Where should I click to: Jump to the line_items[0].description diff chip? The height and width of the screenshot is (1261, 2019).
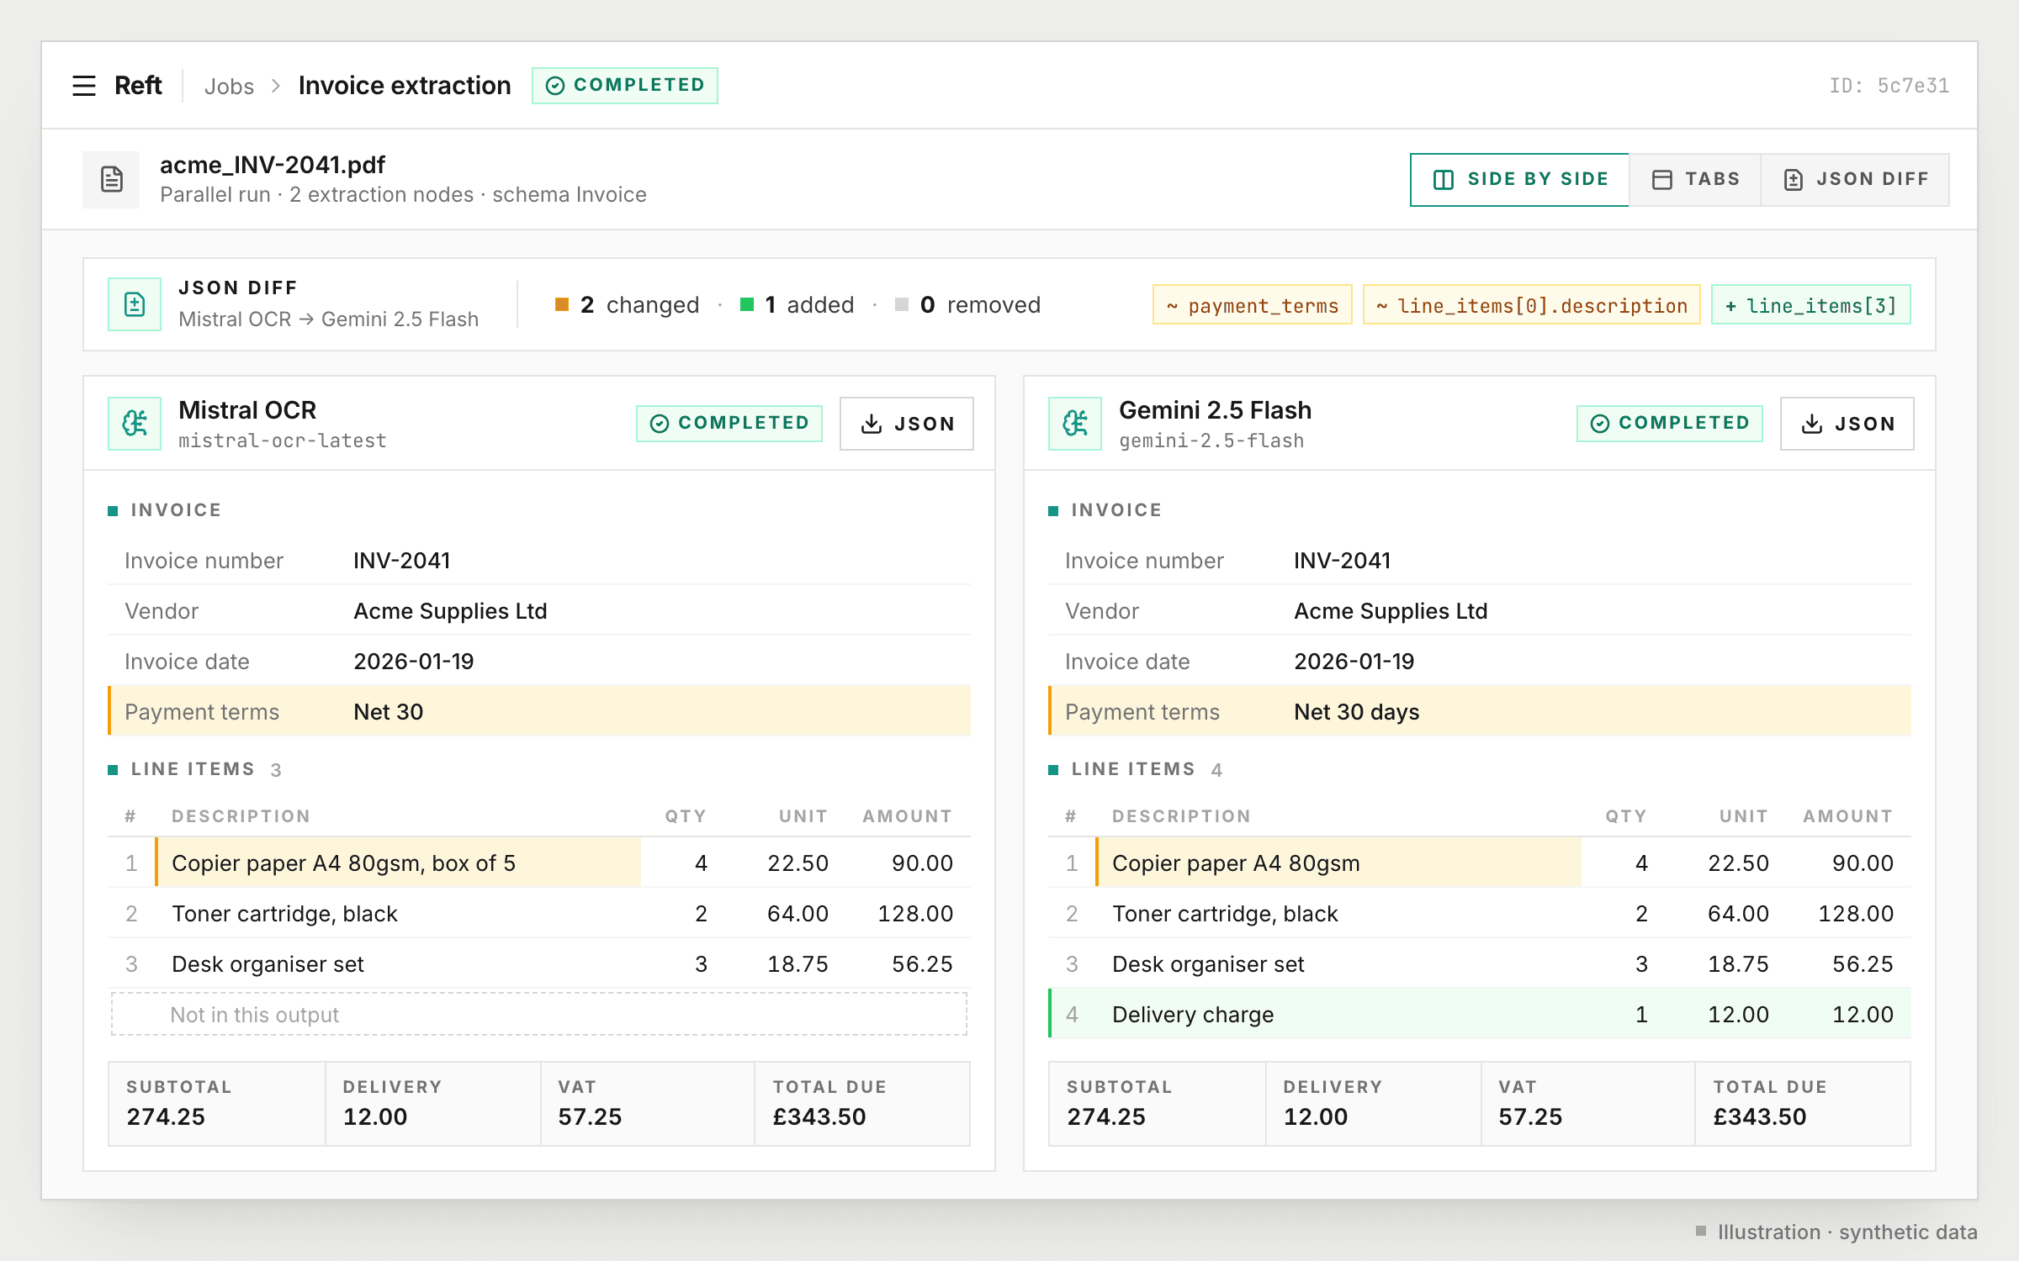(1532, 305)
